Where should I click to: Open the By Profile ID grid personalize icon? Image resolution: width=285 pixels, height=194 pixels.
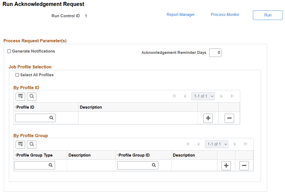click(x=20, y=96)
